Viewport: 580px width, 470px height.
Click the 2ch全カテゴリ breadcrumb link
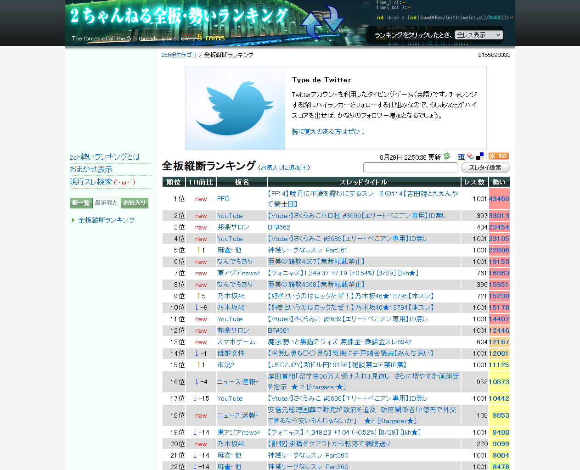(179, 55)
